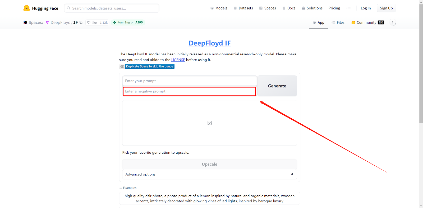
Task: Open the Solutions menu
Action: coord(312,8)
